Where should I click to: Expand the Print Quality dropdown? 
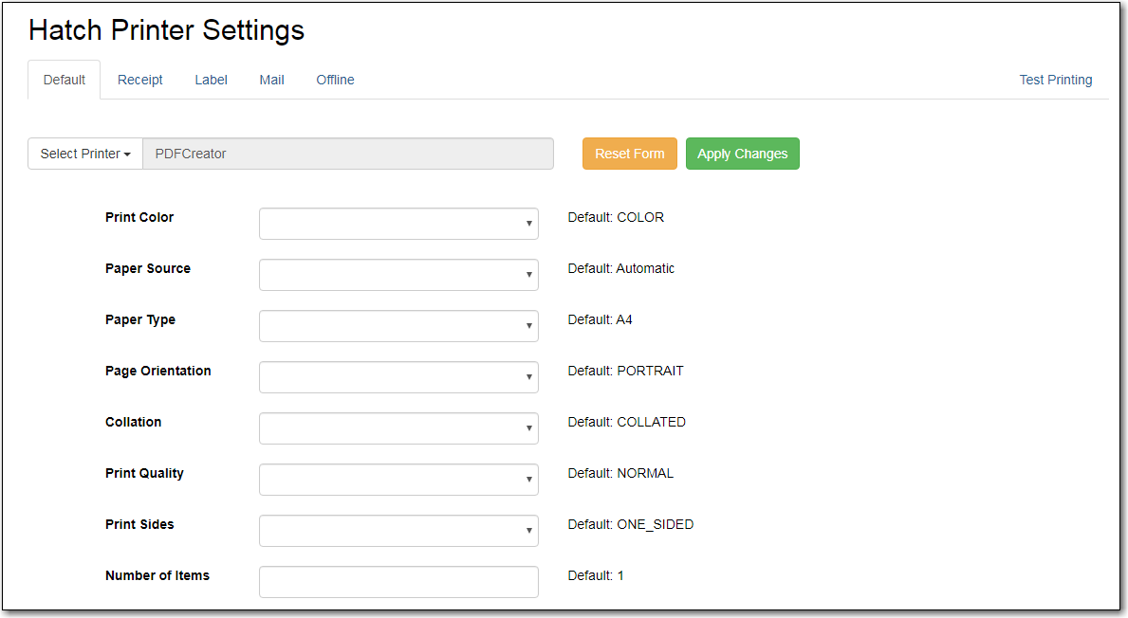[x=398, y=480]
